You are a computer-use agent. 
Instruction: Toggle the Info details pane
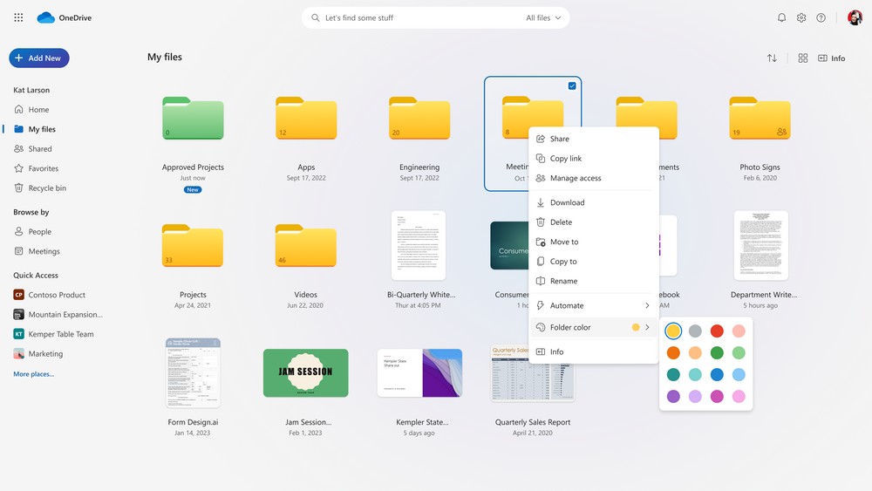coord(831,58)
